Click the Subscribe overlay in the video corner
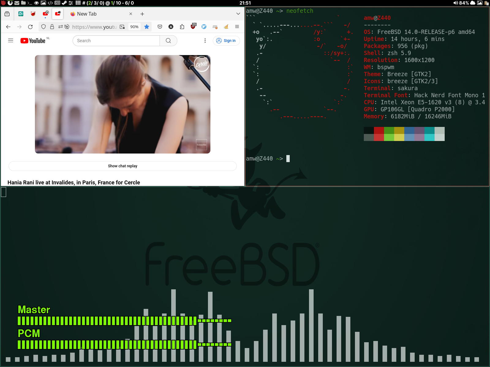The height and width of the screenshot is (367, 490). click(202, 145)
